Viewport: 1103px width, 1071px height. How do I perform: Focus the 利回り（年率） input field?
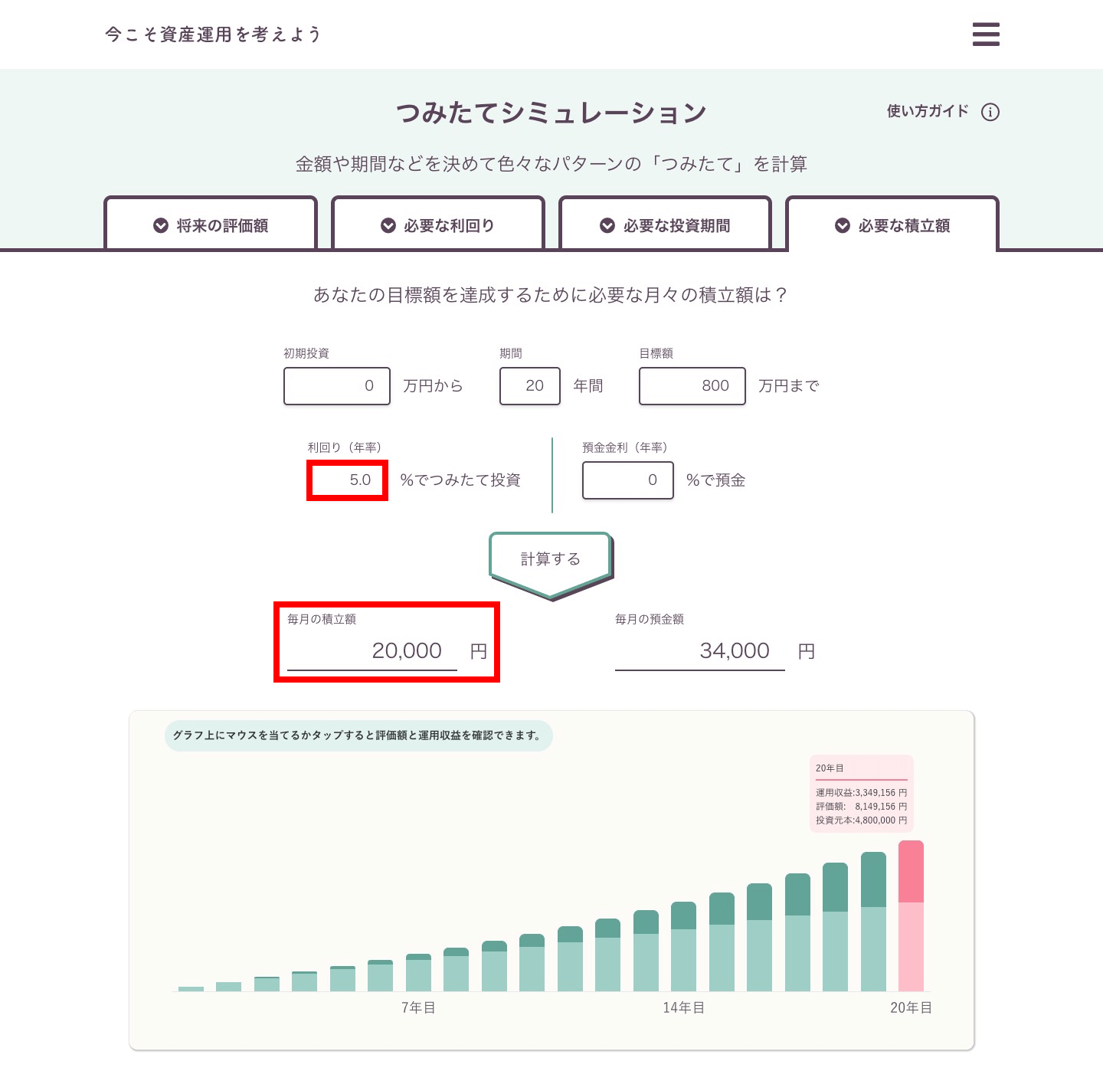[347, 480]
